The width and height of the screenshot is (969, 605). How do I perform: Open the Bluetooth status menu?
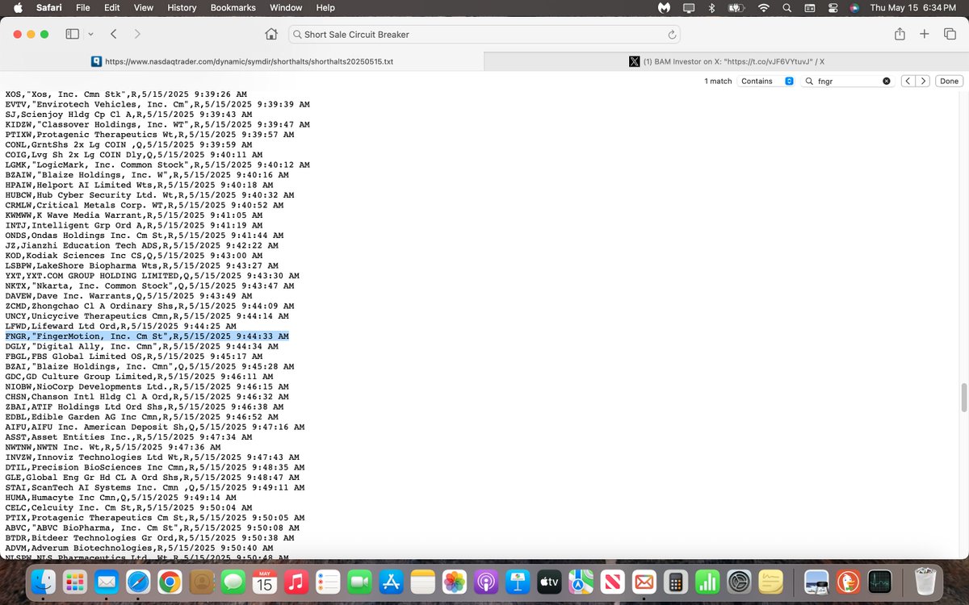(x=712, y=7)
